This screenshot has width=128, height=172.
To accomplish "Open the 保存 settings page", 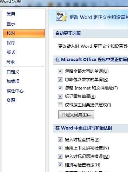I will [11, 43].
